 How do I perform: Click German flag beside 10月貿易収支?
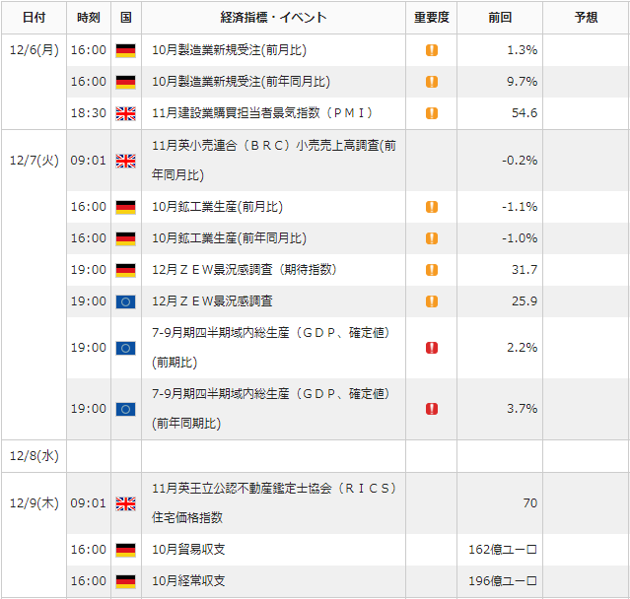click(x=126, y=550)
